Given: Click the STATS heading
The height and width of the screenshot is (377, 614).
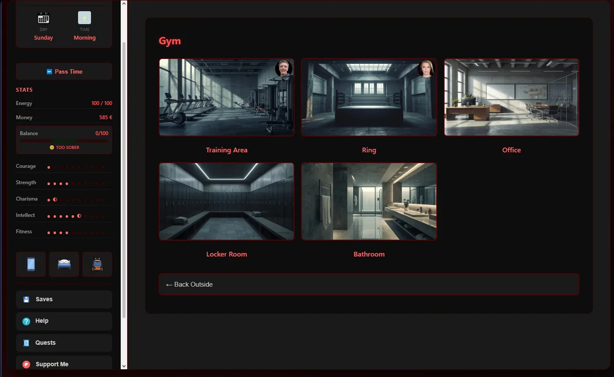Looking at the screenshot, I should tap(24, 90).
